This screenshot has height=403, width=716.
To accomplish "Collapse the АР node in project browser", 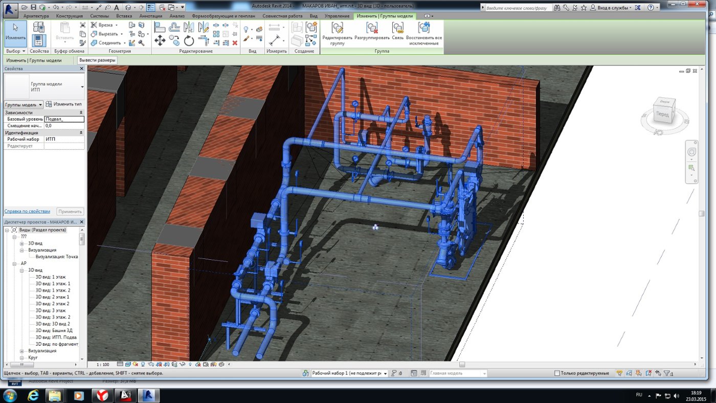I will pyautogui.click(x=15, y=263).
